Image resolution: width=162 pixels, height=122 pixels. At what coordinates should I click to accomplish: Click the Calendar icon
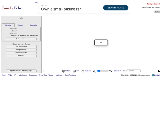[83, 71]
